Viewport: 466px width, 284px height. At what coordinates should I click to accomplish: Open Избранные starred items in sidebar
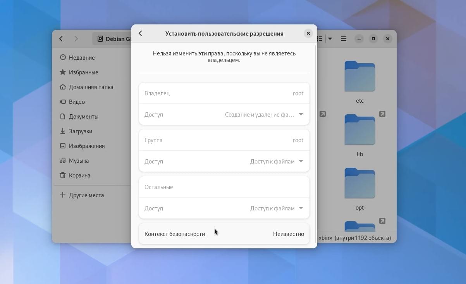point(92,72)
